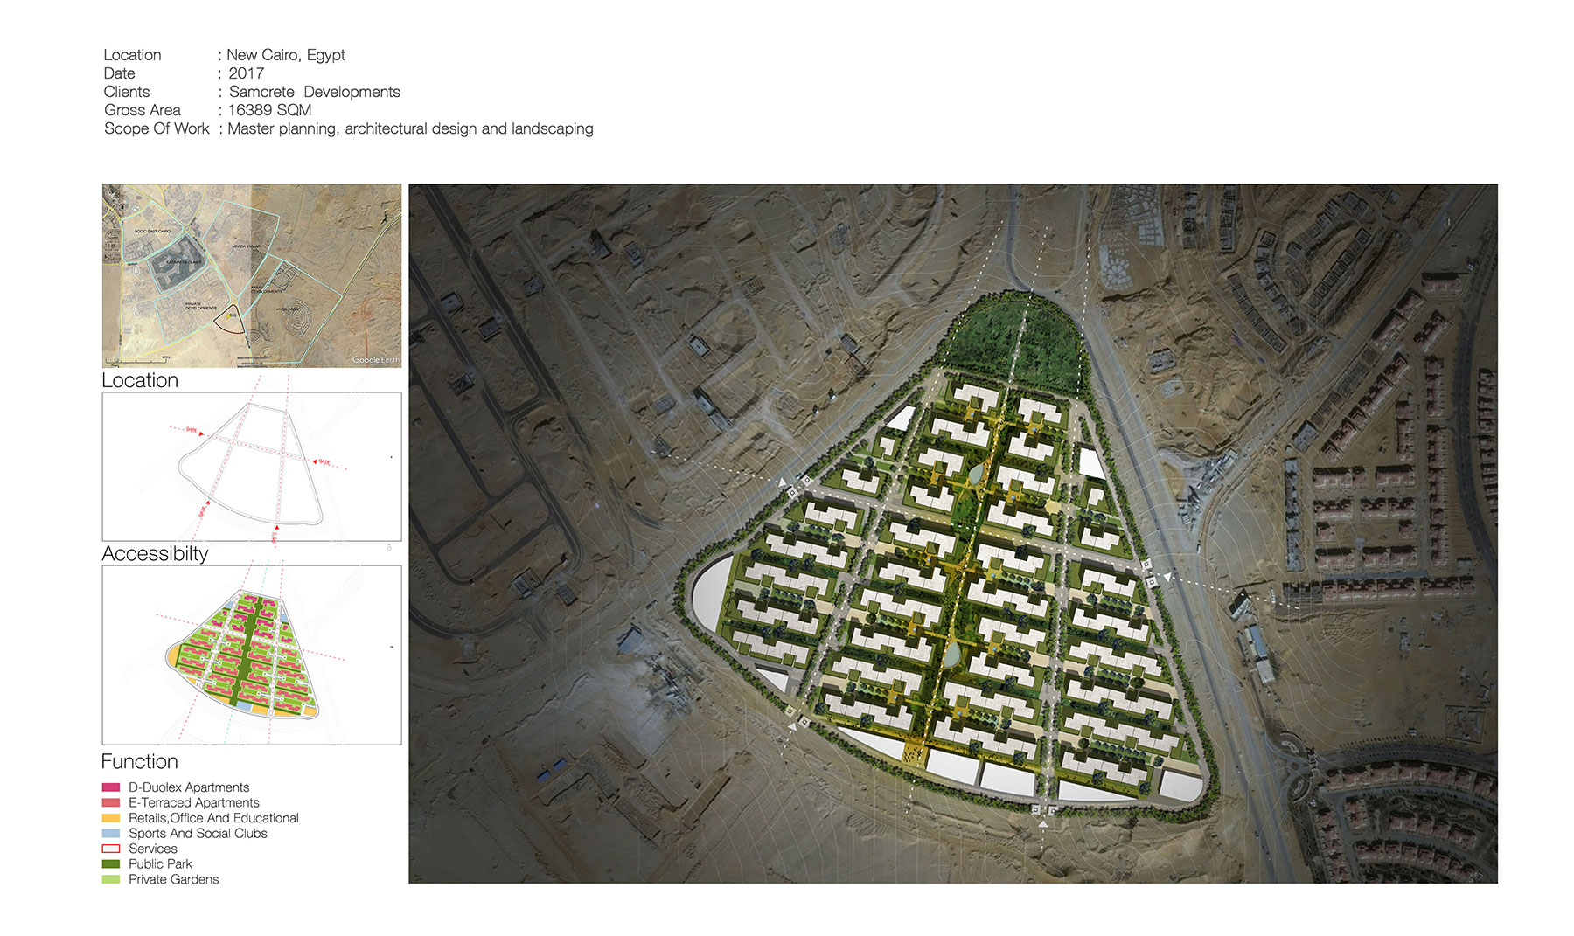This screenshot has width=1574, height=936.
Task: Click the south gate arrow marker on the plan
Action: click(1042, 823)
